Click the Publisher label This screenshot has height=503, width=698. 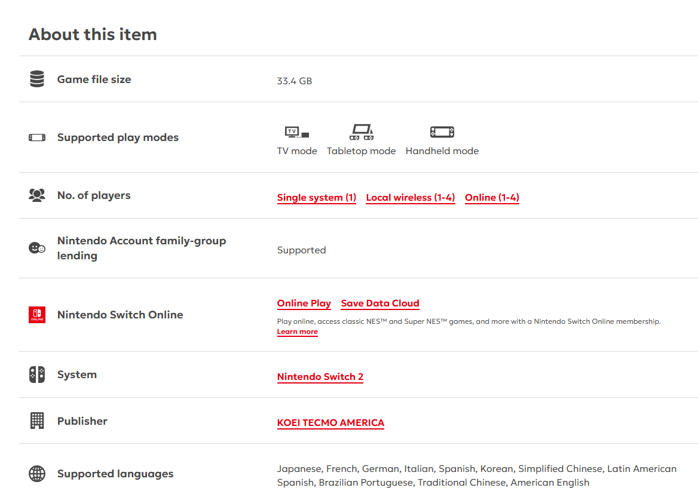pos(82,421)
